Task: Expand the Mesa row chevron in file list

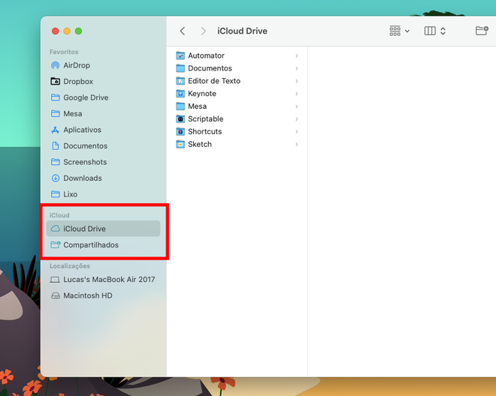Action: click(x=297, y=106)
